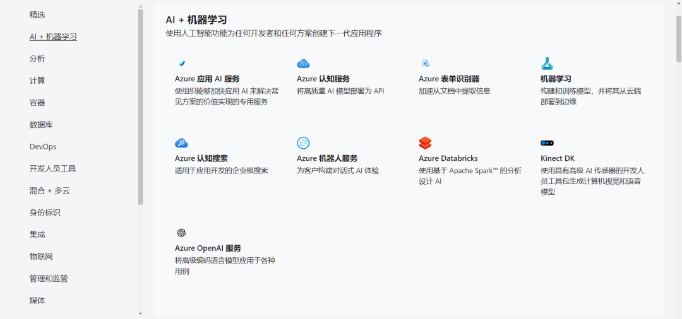Click the subtitle 使用人工智能功能为任何开发者
682x319 pixels.
pos(273,33)
